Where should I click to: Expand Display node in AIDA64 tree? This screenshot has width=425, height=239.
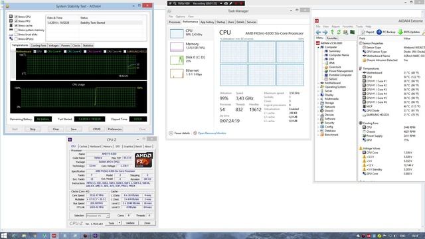pos(319,95)
